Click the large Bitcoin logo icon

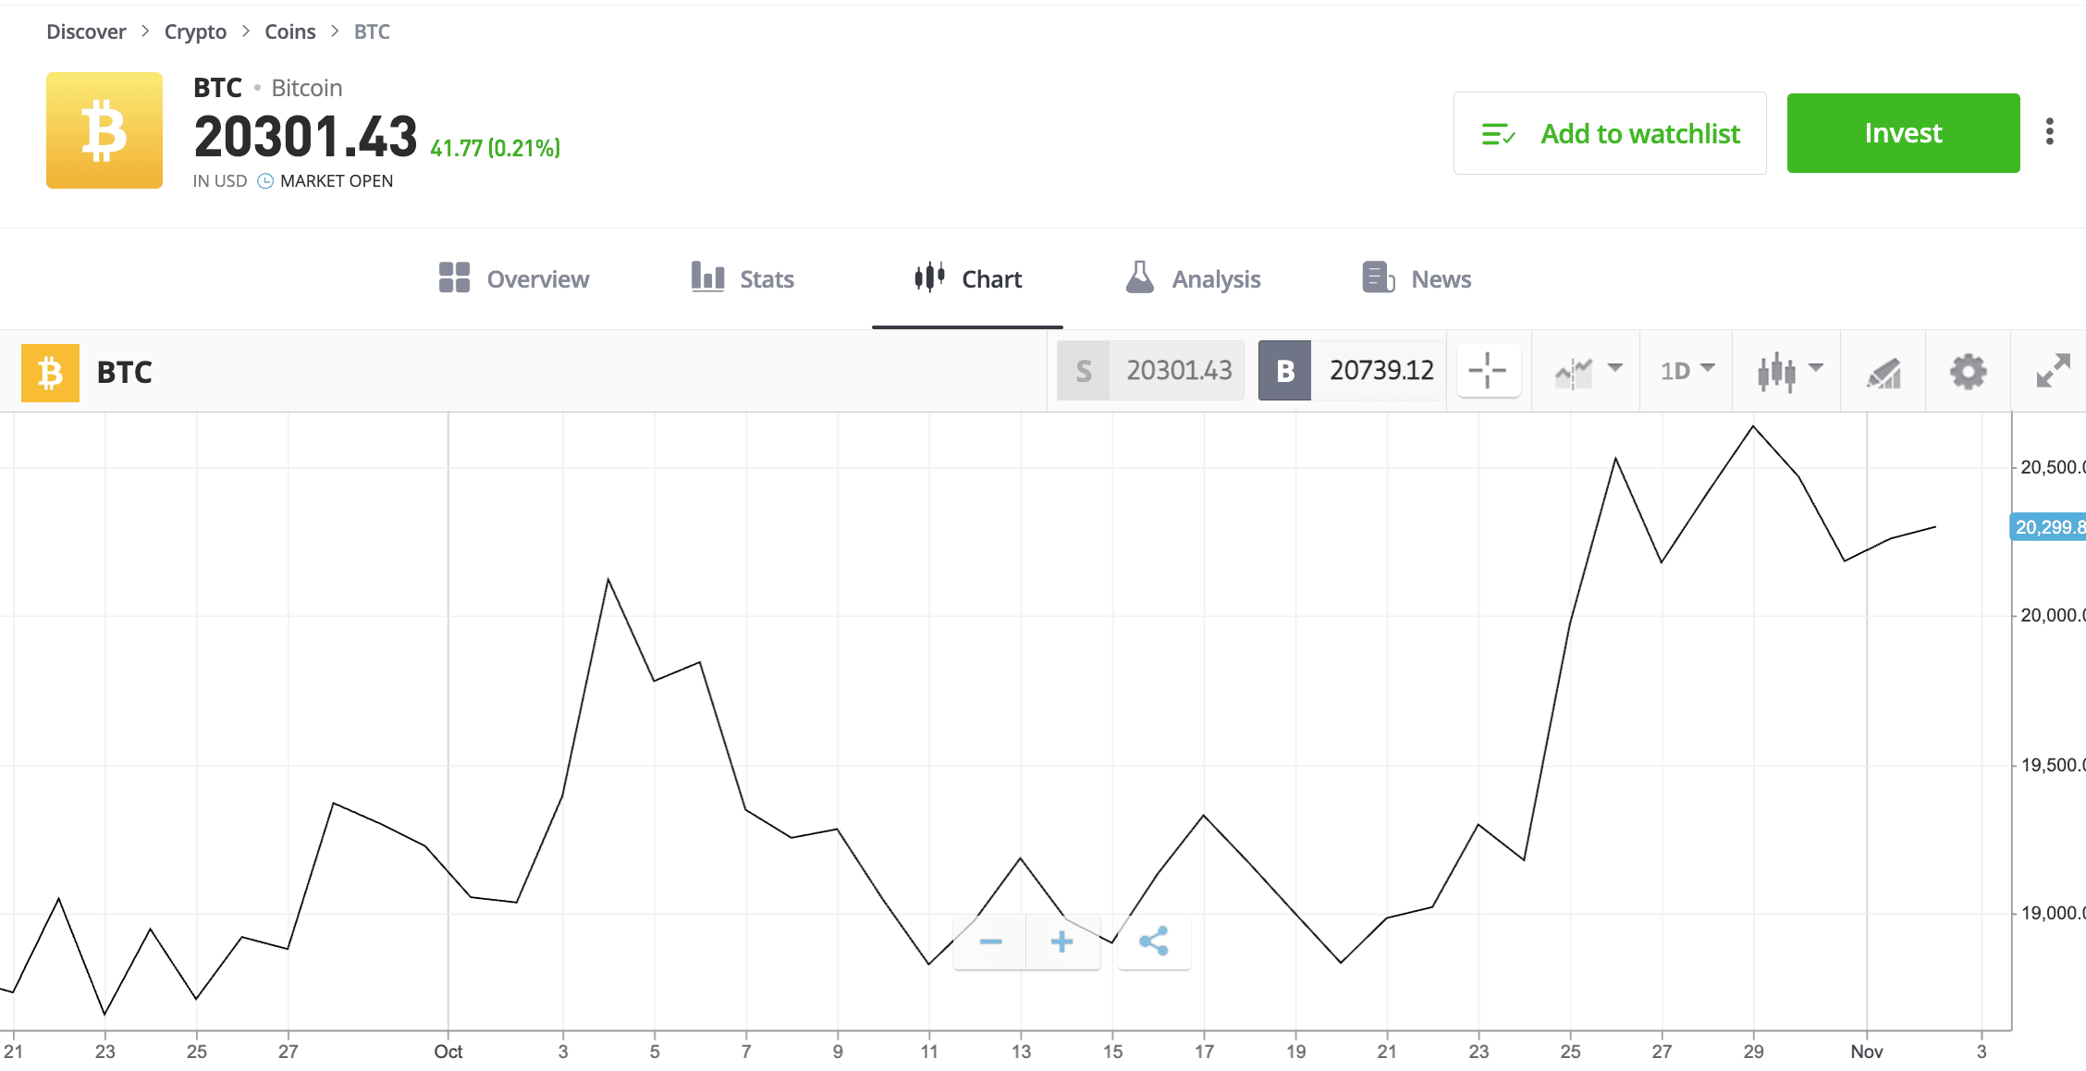tap(104, 130)
